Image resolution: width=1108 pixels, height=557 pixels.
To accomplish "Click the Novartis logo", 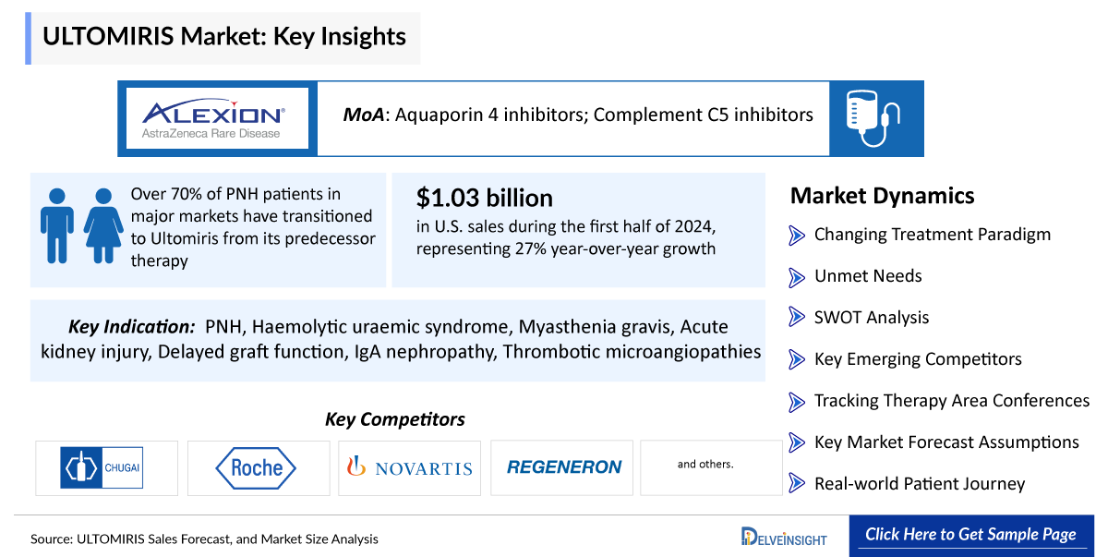I will [x=409, y=467].
